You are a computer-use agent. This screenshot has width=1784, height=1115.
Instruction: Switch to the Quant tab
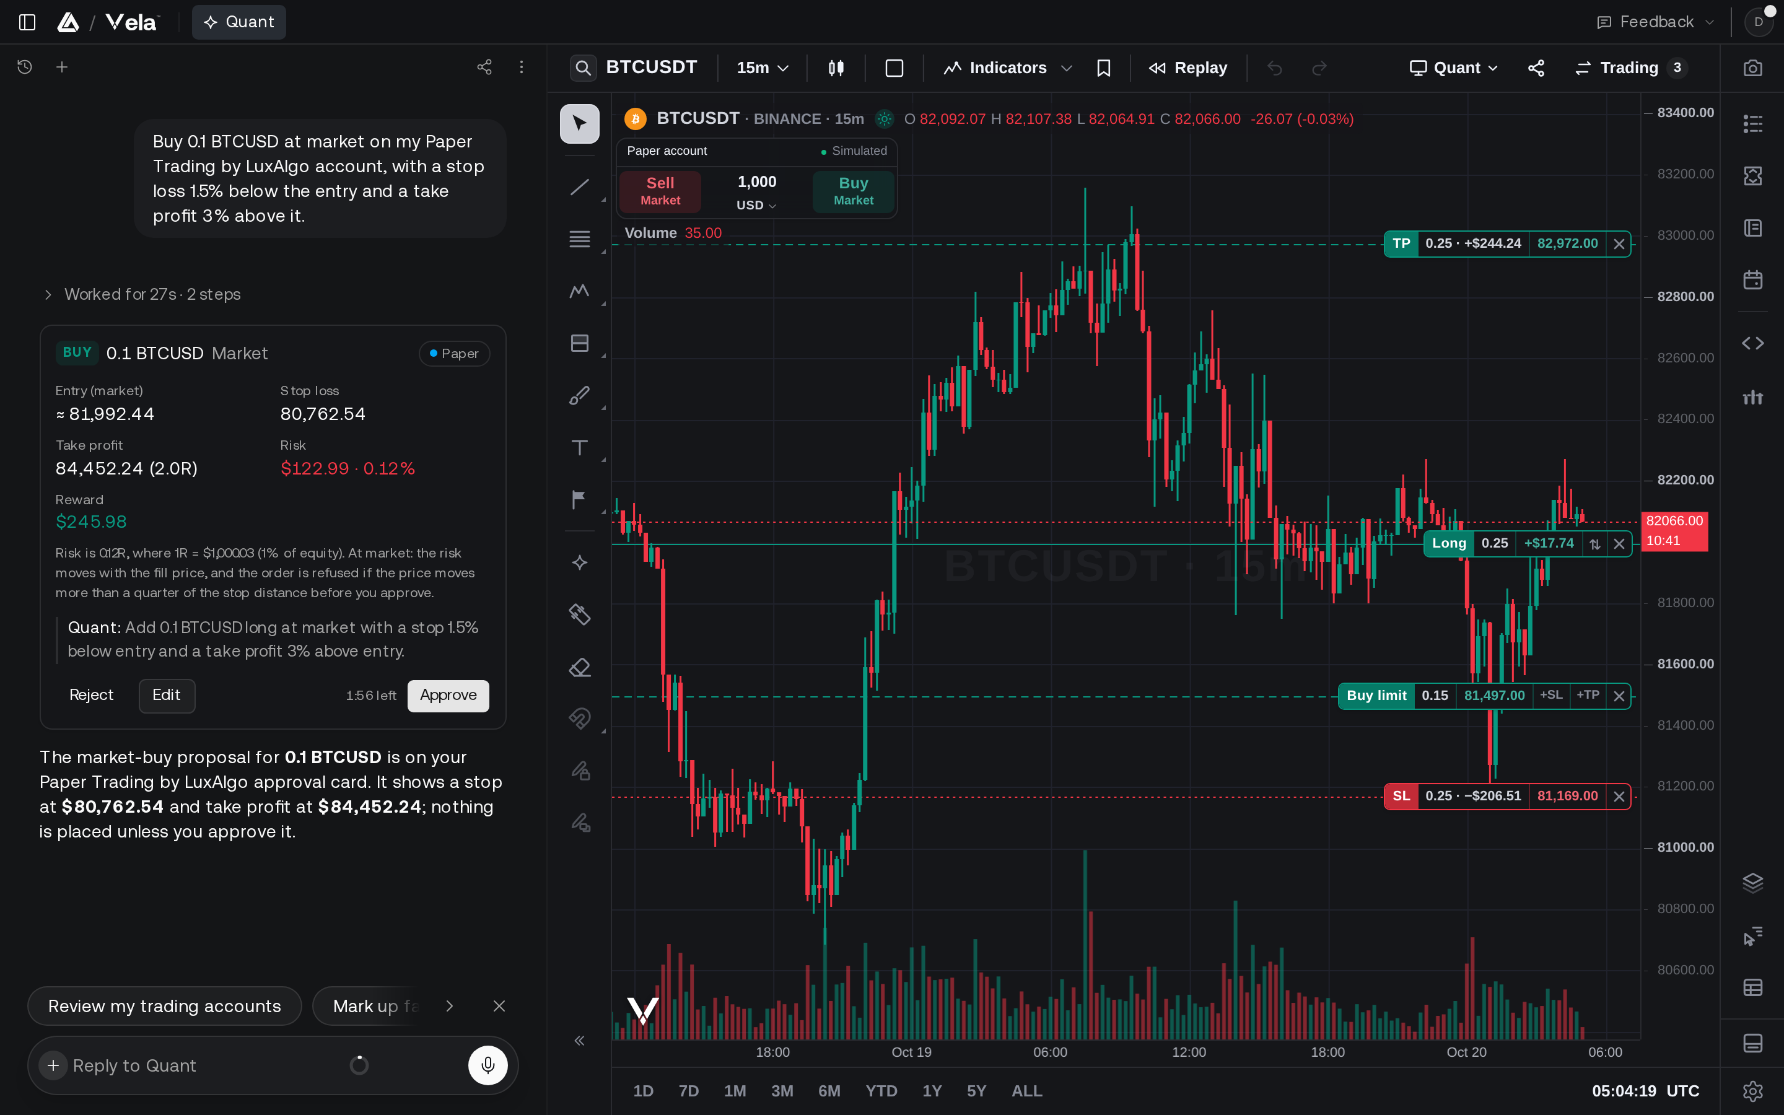(239, 22)
